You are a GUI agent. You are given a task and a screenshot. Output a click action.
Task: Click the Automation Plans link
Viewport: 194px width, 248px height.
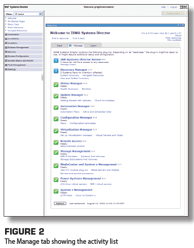[70, 112]
